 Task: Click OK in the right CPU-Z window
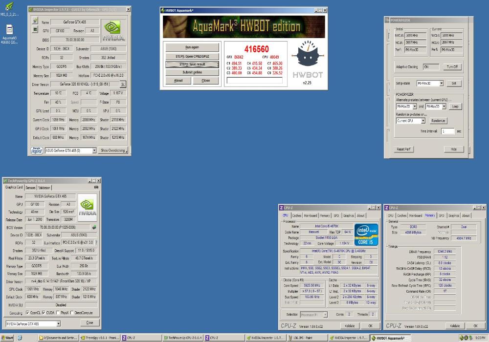476,326
